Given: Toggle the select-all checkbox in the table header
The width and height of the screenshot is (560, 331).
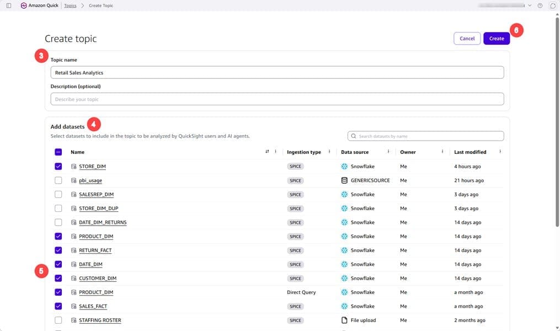Looking at the screenshot, I should pyautogui.click(x=58, y=152).
